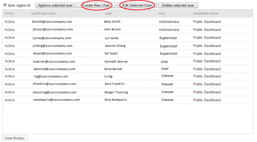257x142 pixels.
Task: Sort by Salesforce Login column header
Action: click(43, 13)
